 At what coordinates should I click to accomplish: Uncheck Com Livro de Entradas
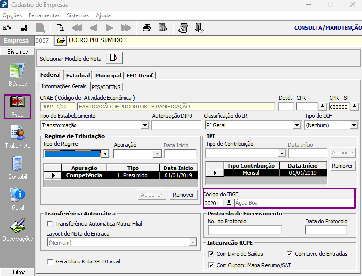[x=289, y=254]
